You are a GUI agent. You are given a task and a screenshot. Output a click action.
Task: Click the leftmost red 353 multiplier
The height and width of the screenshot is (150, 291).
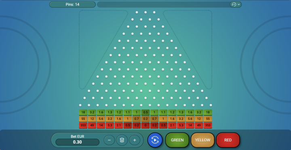pos(83,125)
